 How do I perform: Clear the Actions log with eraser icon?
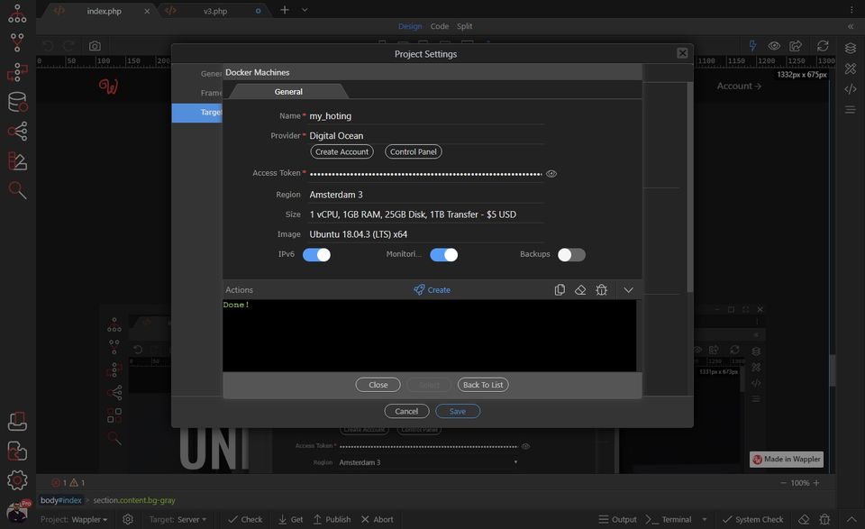(580, 290)
